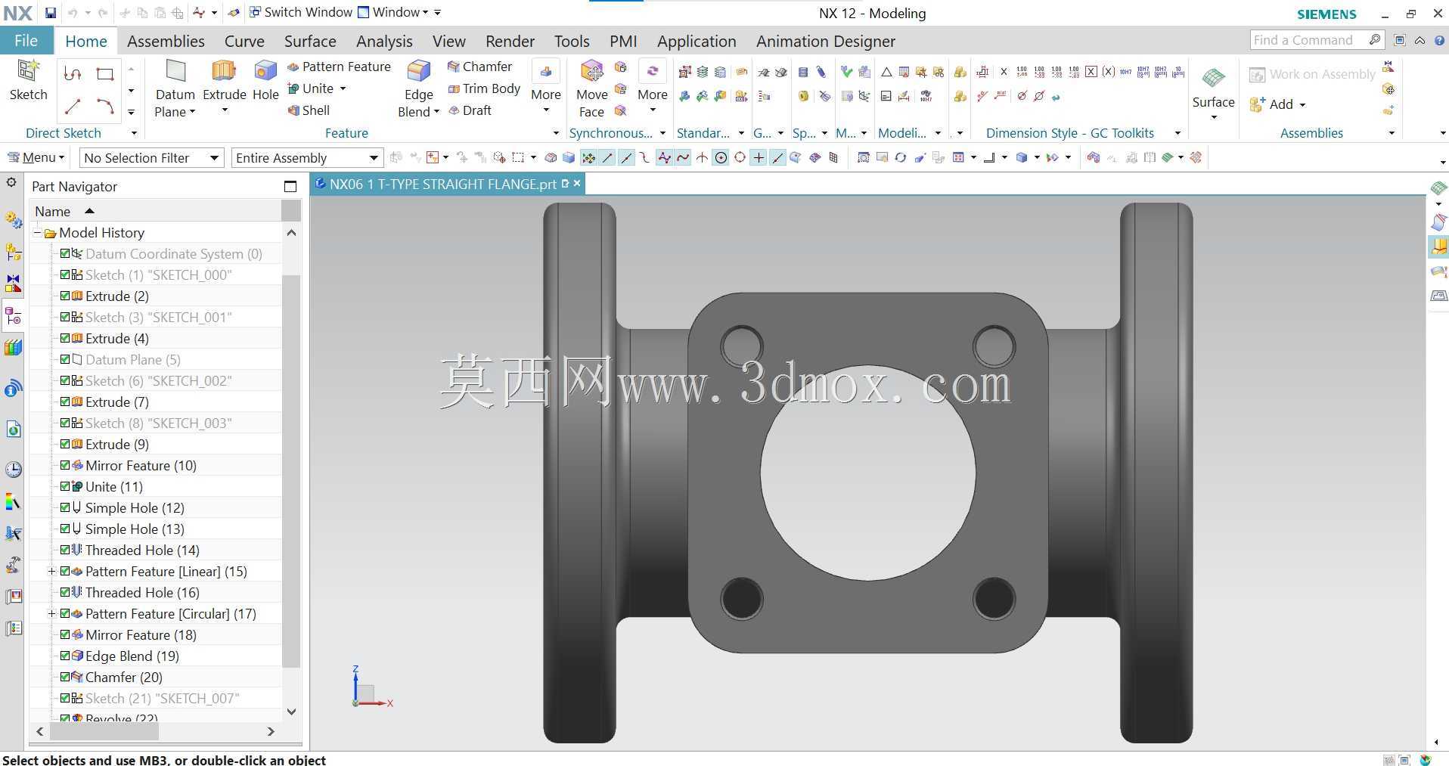Maximize the Part Navigator panel
1449x766 pixels.
point(290,186)
